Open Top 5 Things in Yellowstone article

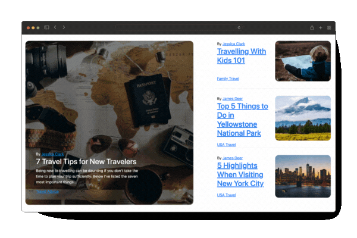click(242, 120)
